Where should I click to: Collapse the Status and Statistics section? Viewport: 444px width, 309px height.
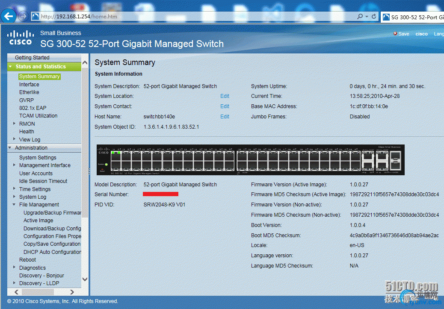click(x=10, y=67)
